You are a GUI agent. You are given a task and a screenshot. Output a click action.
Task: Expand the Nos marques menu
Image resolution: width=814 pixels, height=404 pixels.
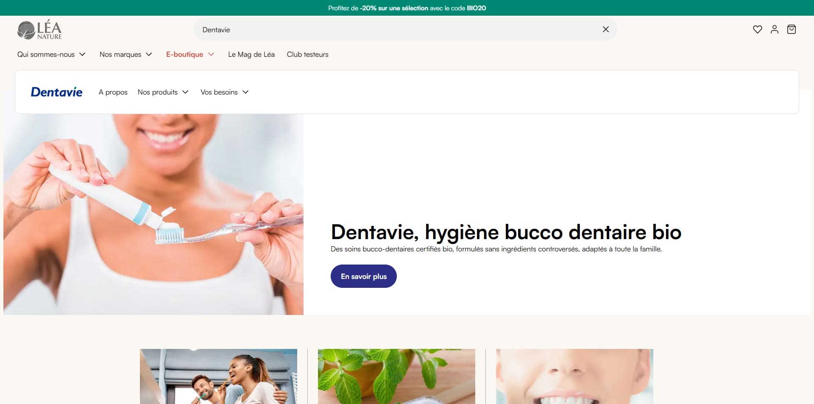click(x=125, y=54)
